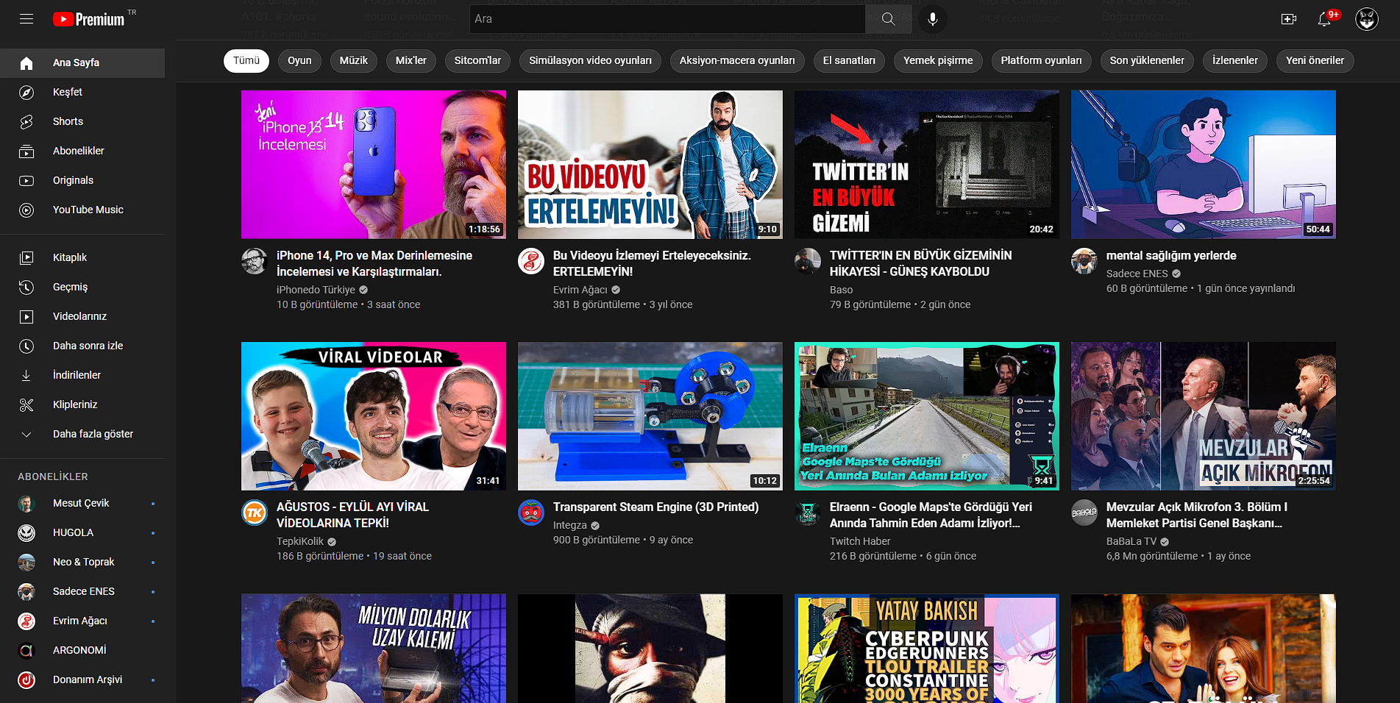Open Bu Videoyu Ertelemeyin thumbnail

[650, 165]
